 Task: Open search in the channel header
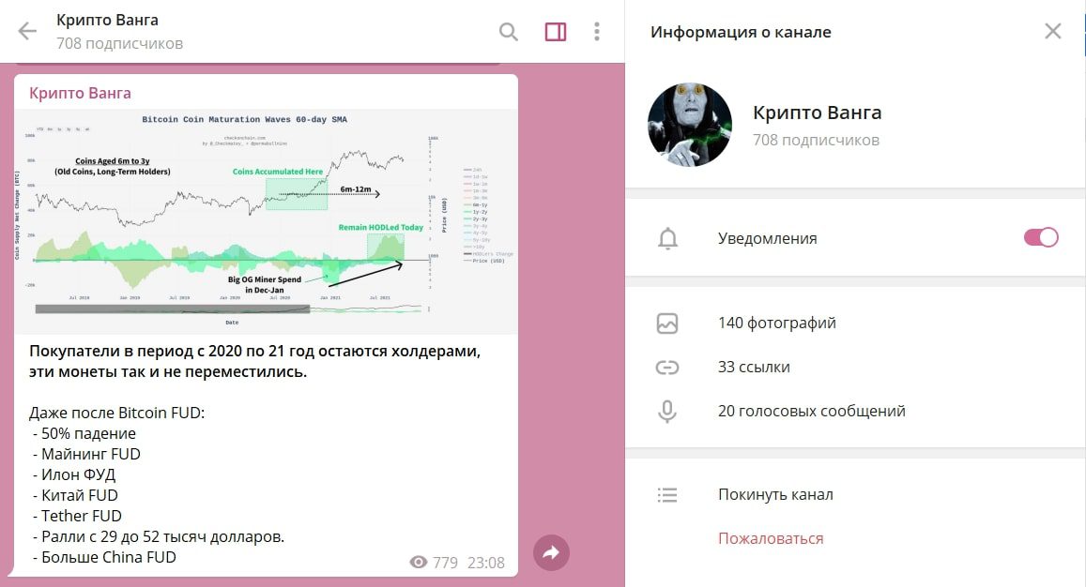(x=509, y=32)
